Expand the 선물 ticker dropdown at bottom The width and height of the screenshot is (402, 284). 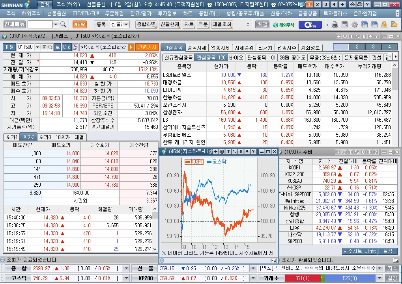point(253,268)
